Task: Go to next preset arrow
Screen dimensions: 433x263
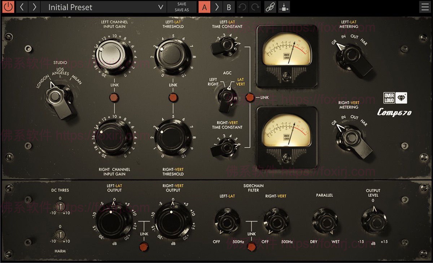Action: pyautogui.click(x=34, y=7)
